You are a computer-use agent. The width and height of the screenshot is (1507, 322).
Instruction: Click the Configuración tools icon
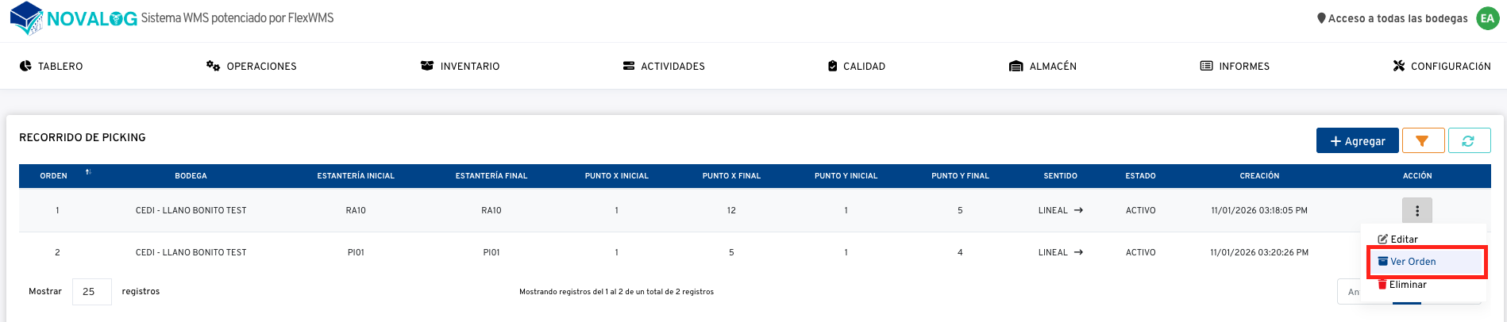click(x=1399, y=66)
